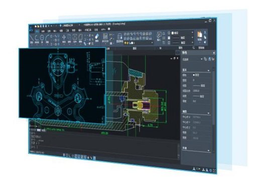Open the workspace dropdown in title bar
The image size is (262, 185).
tap(70, 26)
